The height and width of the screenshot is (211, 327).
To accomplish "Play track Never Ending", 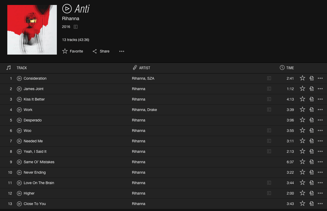I will tap(19, 172).
